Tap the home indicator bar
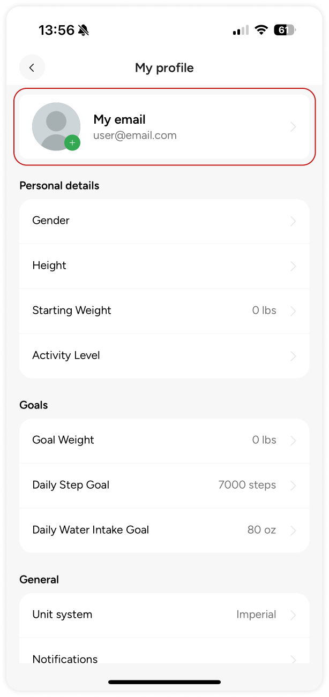329x697 pixels. (164, 682)
